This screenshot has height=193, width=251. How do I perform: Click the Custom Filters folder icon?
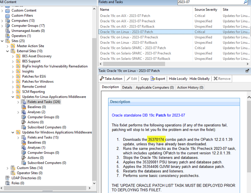click(7, 16)
